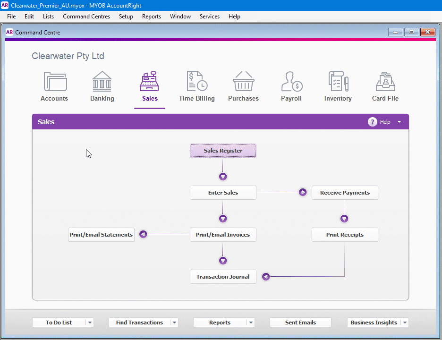The height and width of the screenshot is (340, 442).
Task: Open the Payroll icon
Action: click(291, 82)
